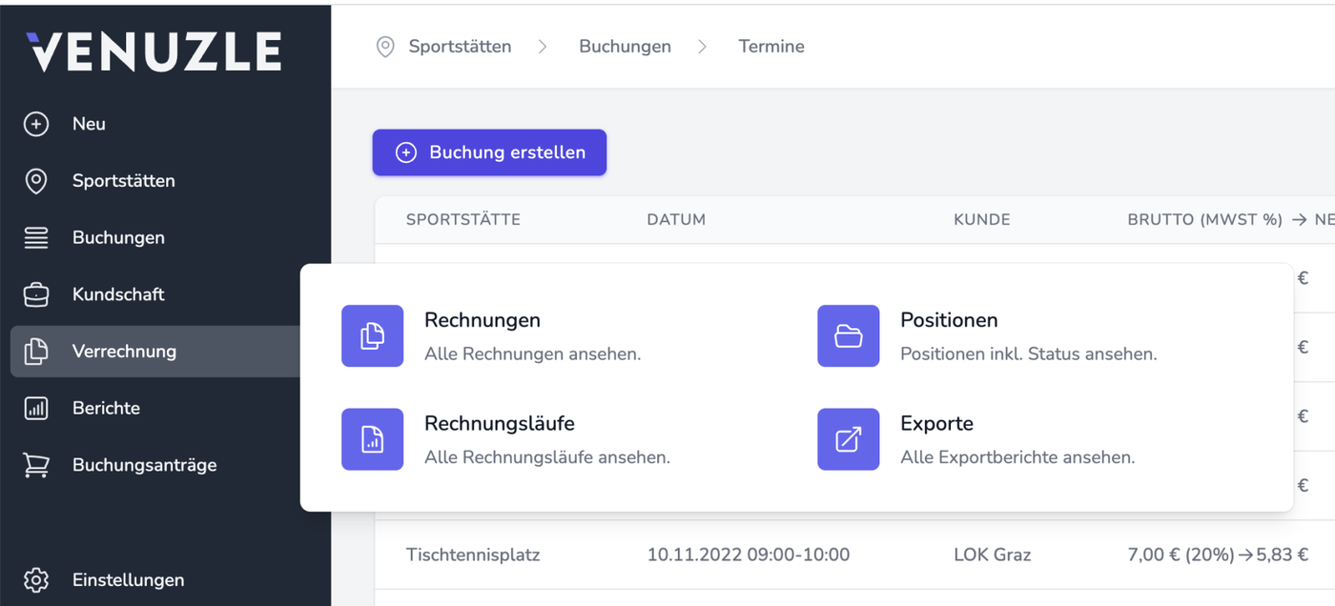The height and width of the screenshot is (606, 1335).
Task: Click the Neu plus icon in sidebar
Action: click(36, 124)
